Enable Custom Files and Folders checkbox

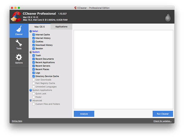[33, 104]
